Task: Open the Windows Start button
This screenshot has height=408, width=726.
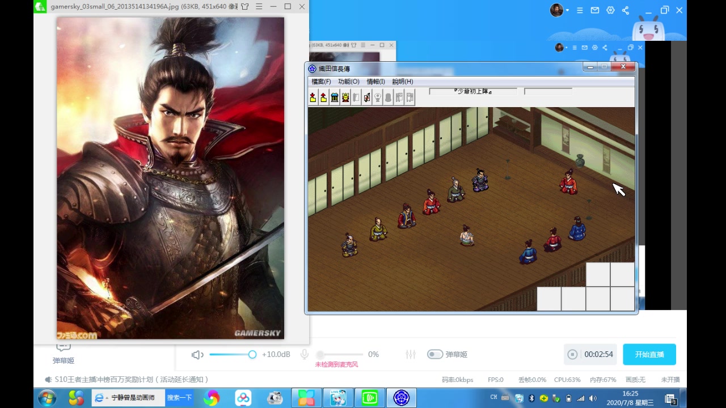Action: (x=47, y=398)
